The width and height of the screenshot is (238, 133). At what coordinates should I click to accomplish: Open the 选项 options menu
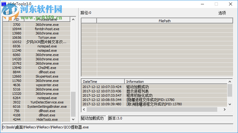tap(222, 13)
